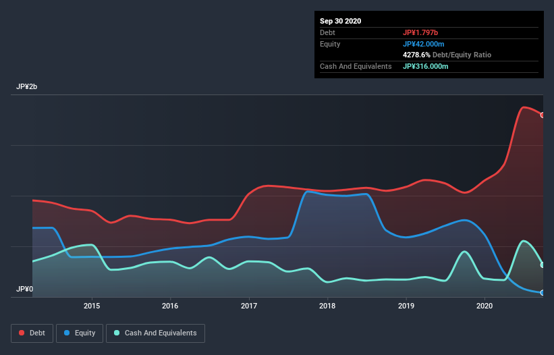Image resolution: width=554 pixels, height=355 pixels.
Task: Toggle the Cash And Equivalents legend button
Action: pyautogui.click(x=155, y=333)
